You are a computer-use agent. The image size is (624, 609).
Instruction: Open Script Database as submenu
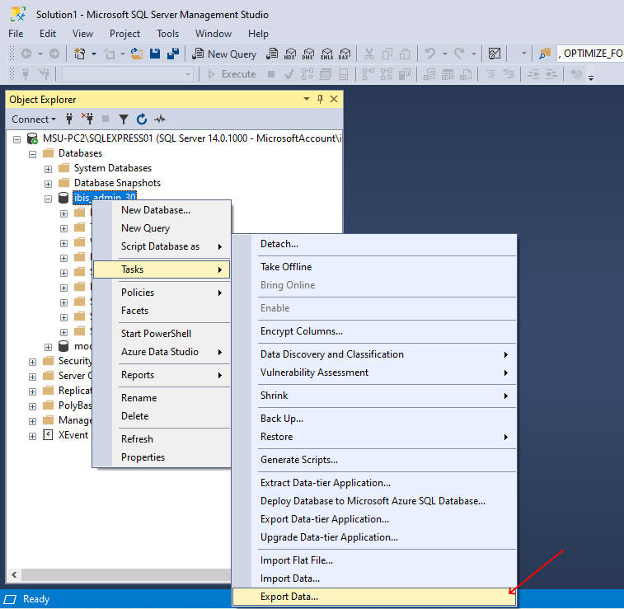pyautogui.click(x=162, y=246)
